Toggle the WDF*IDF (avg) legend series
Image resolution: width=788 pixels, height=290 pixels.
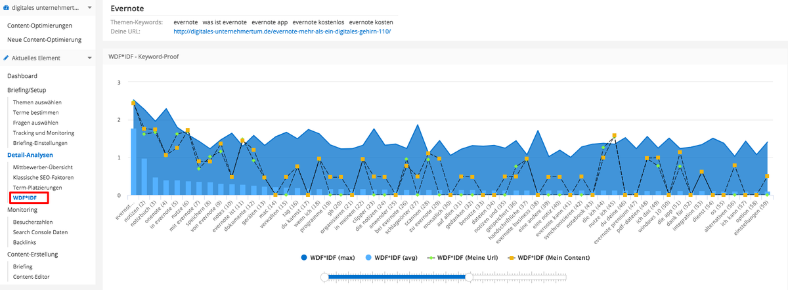pos(392,257)
